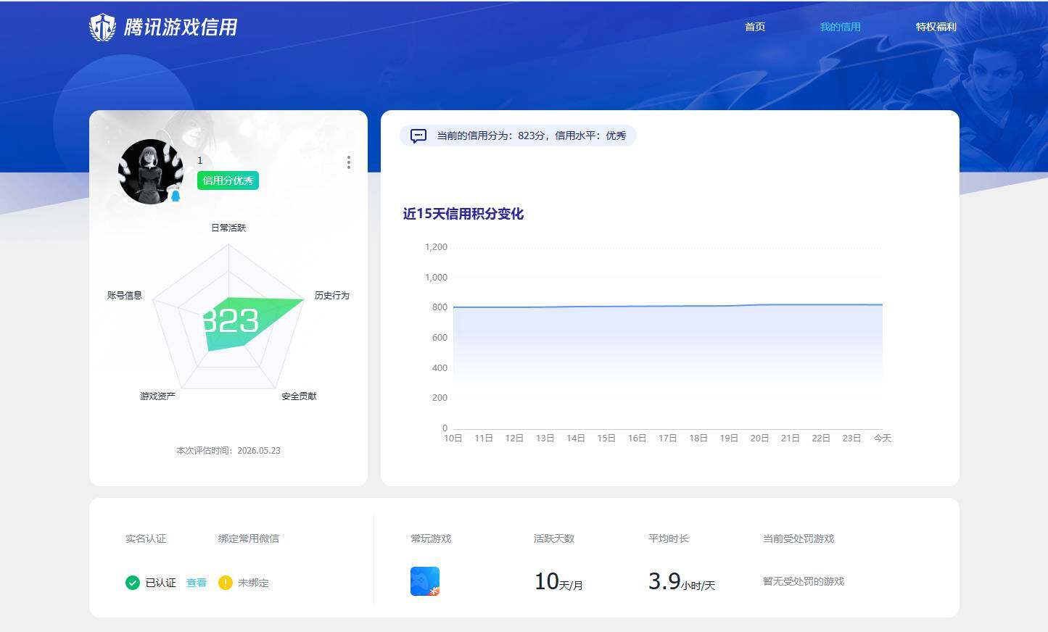1048x632 pixels.
Task: Click the 实名认证 label
Action: click(146, 539)
